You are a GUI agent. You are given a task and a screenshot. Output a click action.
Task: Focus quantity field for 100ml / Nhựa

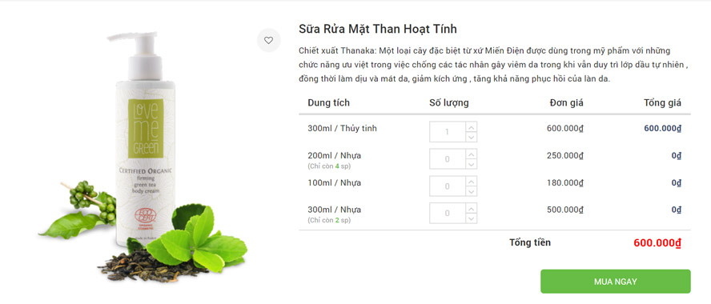point(448,186)
